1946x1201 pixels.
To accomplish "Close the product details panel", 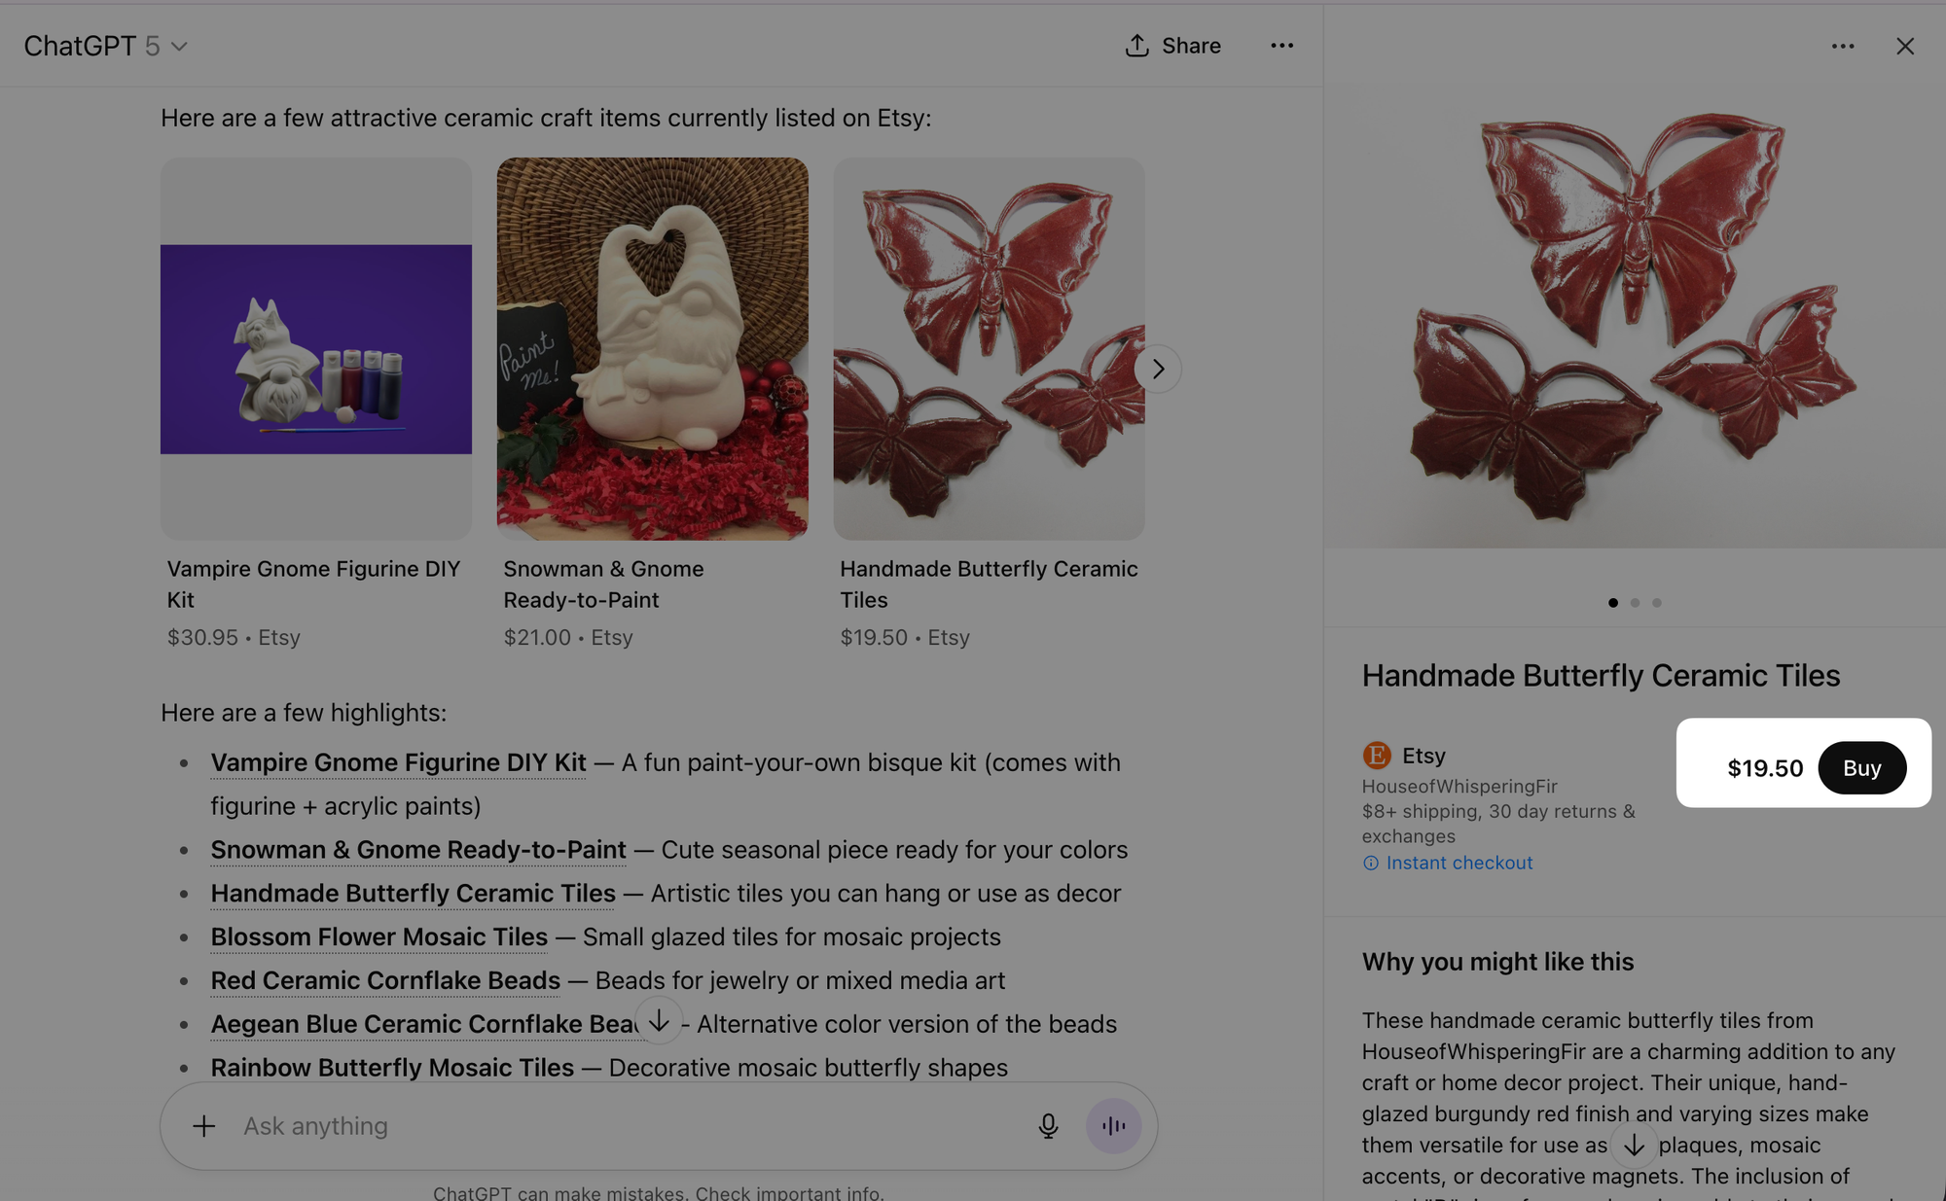I will (x=1904, y=47).
